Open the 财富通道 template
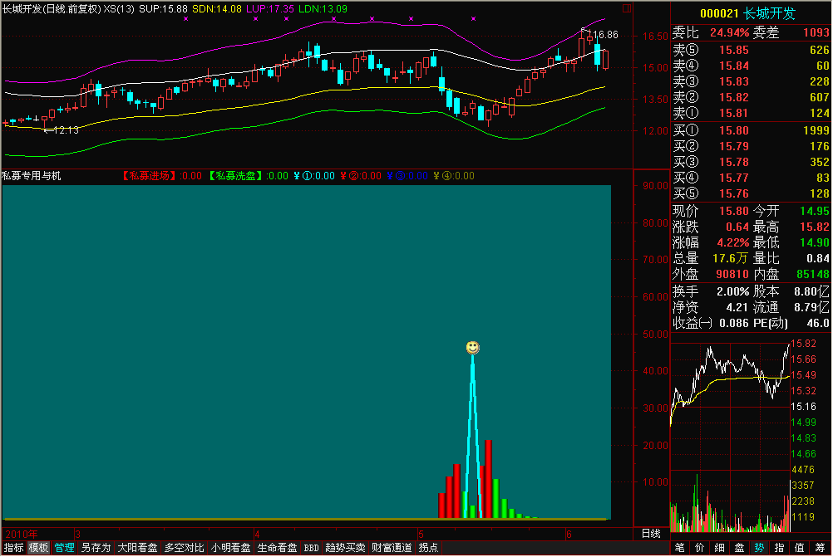Image resolution: width=833 pixels, height=557 pixels. pyautogui.click(x=392, y=547)
